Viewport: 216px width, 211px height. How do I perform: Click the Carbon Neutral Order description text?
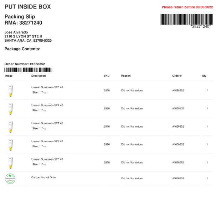(44, 177)
